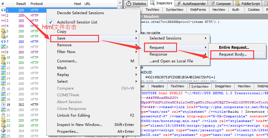Click the JS script icon of session 11

pyautogui.click(x=3, y=63)
